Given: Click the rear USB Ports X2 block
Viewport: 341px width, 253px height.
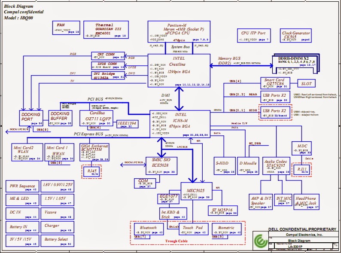Looking at the screenshot, I should [275, 97].
